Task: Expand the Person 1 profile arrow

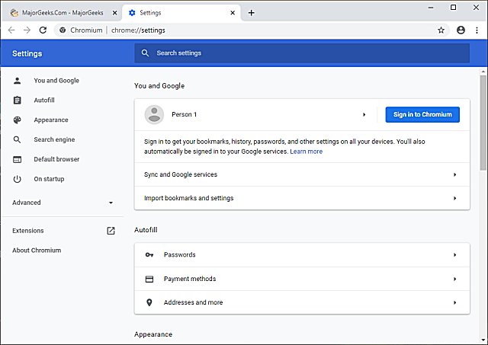Action: [364, 114]
